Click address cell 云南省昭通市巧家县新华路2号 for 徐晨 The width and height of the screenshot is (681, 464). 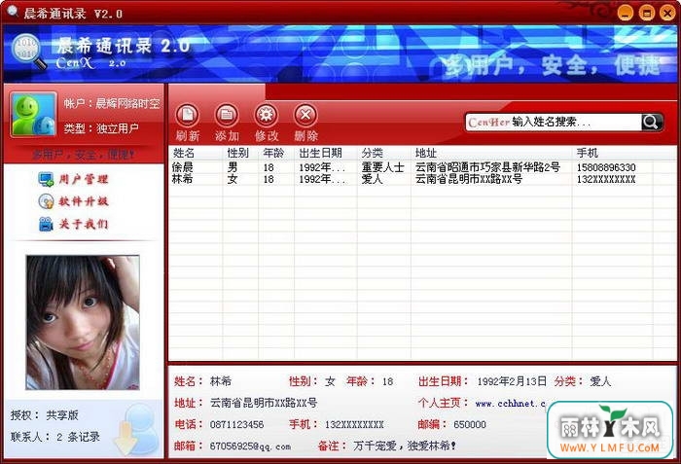pyautogui.click(x=487, y=167)
